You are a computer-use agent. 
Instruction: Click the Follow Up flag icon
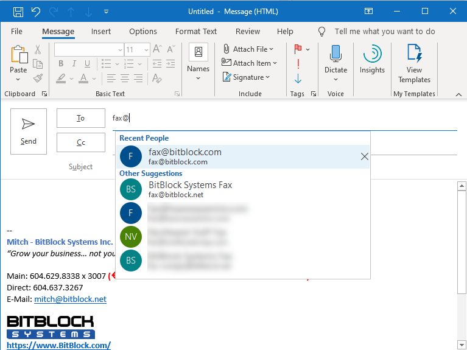point(298,49)
